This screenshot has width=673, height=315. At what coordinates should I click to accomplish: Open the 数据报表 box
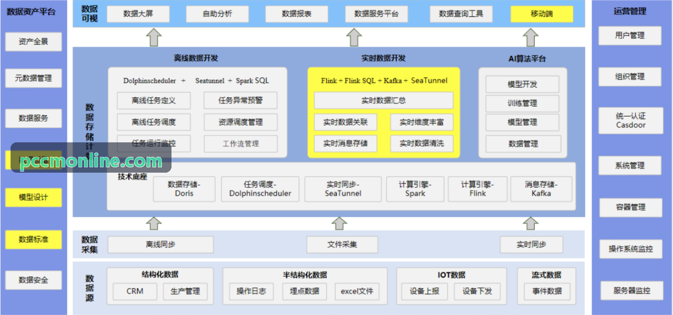pos(296,14)
